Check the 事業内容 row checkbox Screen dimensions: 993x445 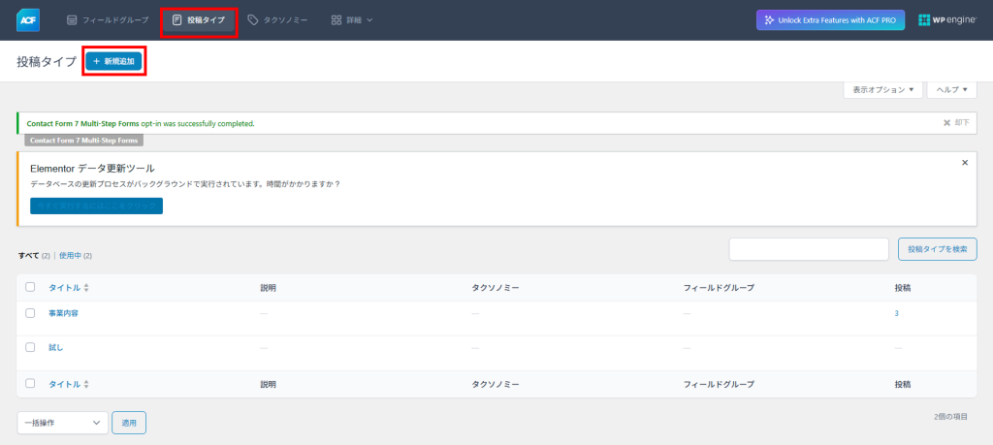pos(30,313)
